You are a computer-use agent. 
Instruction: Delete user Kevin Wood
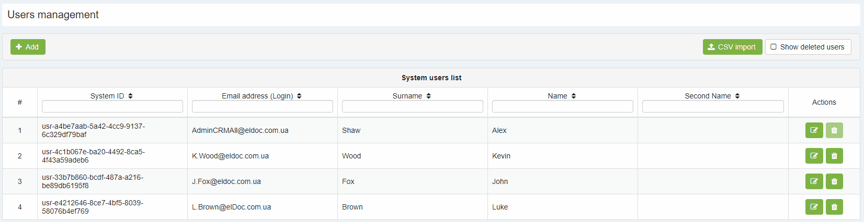pyautogui.click(x=834, y=156)
